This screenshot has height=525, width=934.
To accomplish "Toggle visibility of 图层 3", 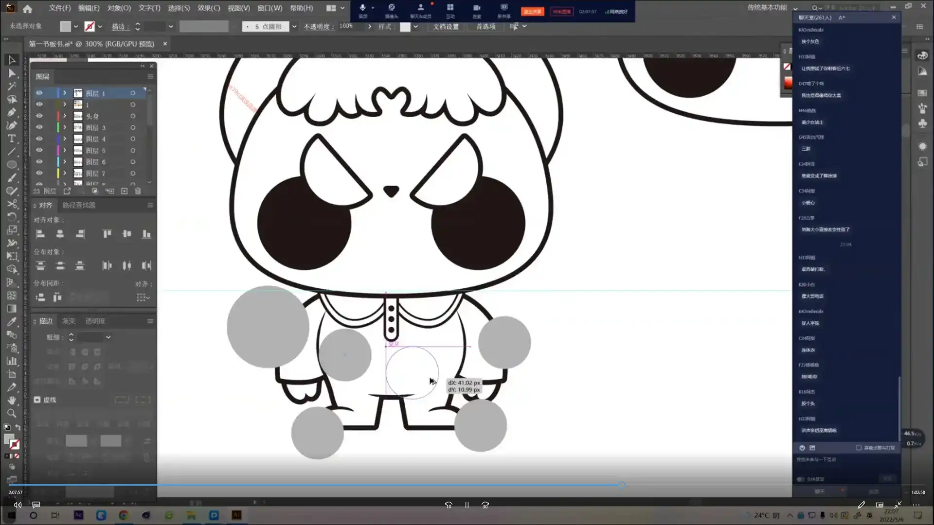I will tap(39, 127).
